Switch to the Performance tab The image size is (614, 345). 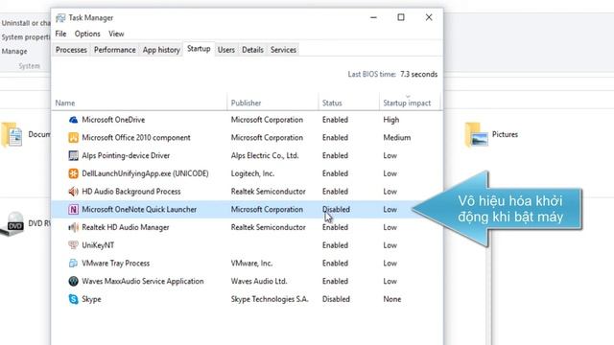(115, 50)
